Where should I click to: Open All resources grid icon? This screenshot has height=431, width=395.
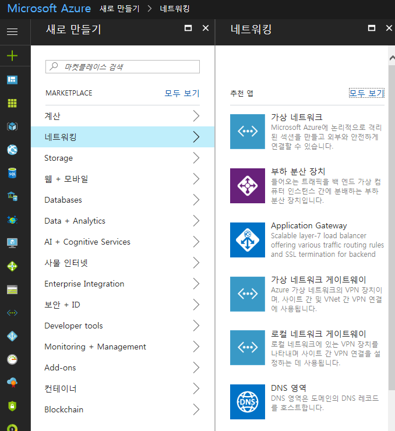tap(12, 103)
